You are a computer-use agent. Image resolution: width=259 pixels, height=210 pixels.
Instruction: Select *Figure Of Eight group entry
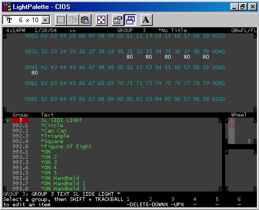point(67,147)
